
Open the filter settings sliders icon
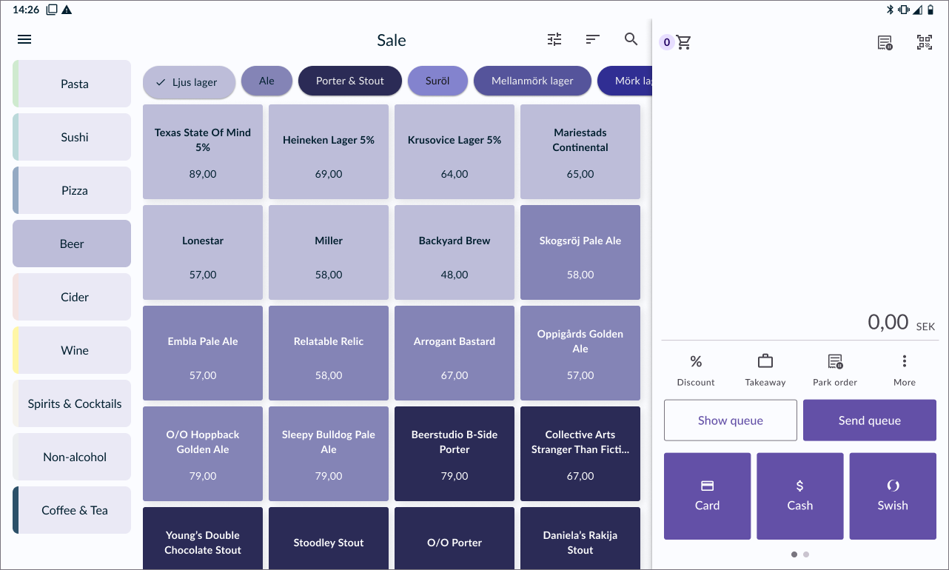click(554, 40)
